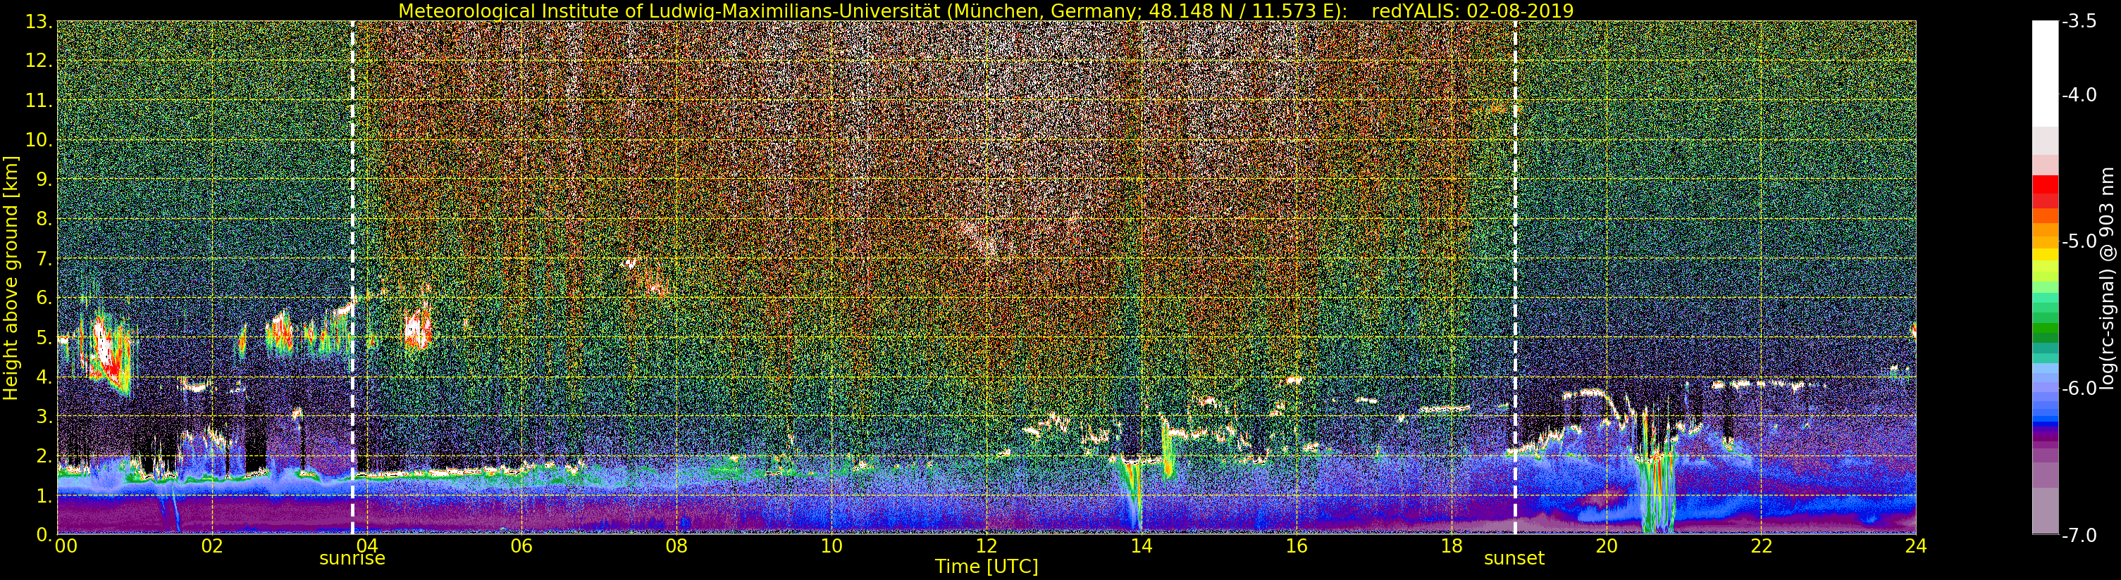Click the 'Time [UTC]' axis title
The height and width of the screenshot is (580, 2121).
986,567
